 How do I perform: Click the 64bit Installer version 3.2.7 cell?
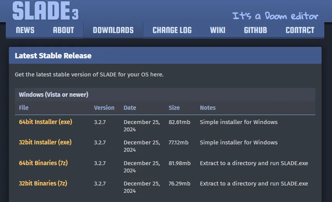click(x=100, y=122)
